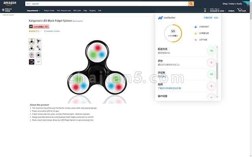
Task: Open Today's Deals in nav bar
Action: 49,11
